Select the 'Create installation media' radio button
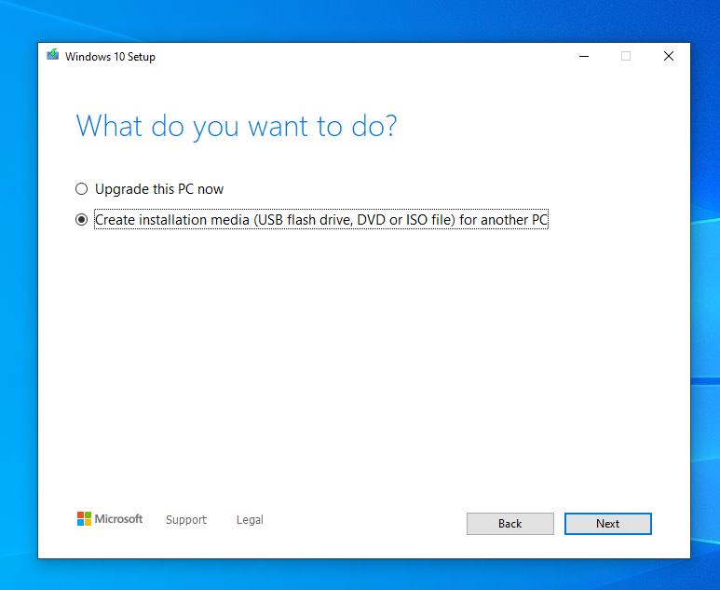The width and height of the screenshot is (720, 590). click(x=81, y=220)
